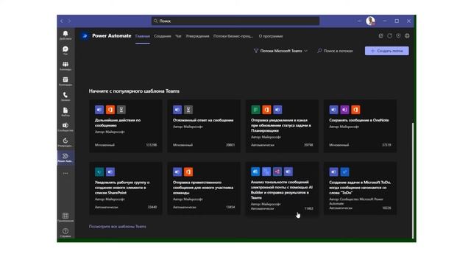Click the top Поиск search box
471x265 pixels.
click(x=235, y=21)
